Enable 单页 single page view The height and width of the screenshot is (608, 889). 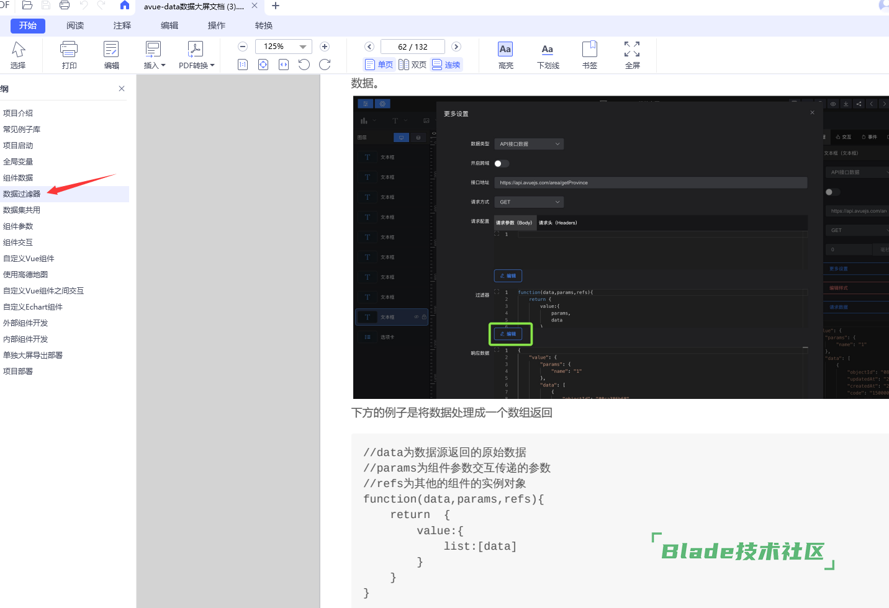(x=379, y=65)
